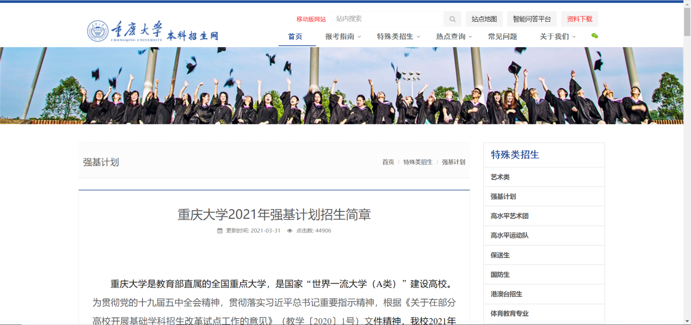691x325 pixels.
Task: Click the 更新时间 2021-03-31 text
Action: [253, 231]
